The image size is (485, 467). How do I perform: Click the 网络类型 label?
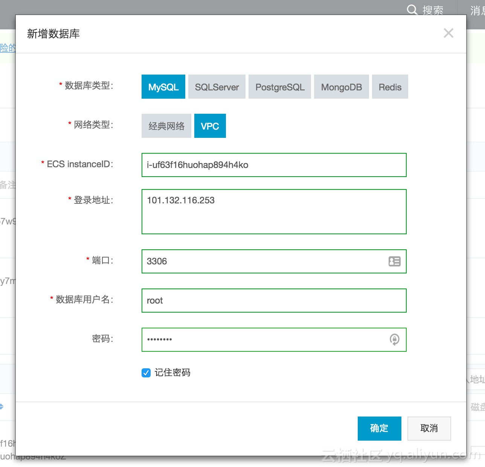(x=93, y=125)
